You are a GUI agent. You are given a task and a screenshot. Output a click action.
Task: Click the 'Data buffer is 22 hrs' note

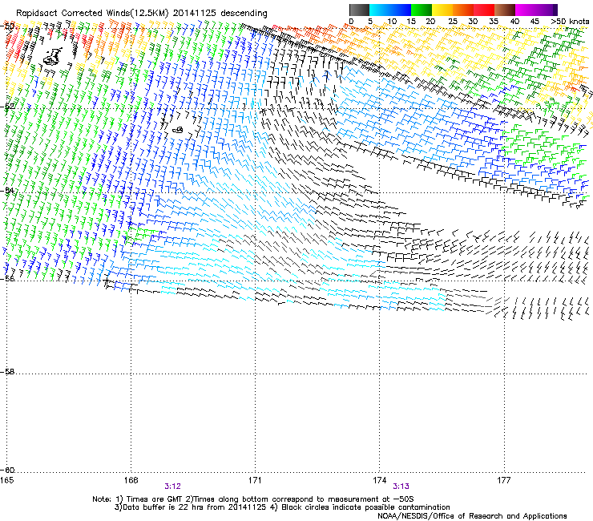[282, 507]
